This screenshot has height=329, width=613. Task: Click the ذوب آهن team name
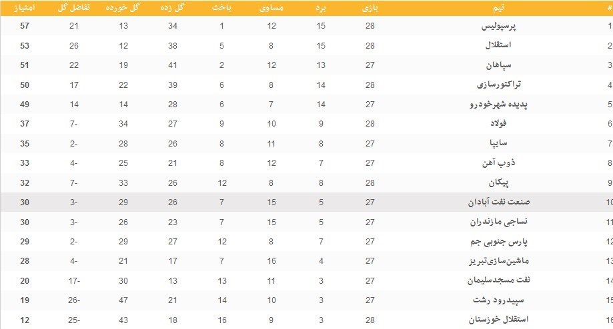tap(512, 163)
